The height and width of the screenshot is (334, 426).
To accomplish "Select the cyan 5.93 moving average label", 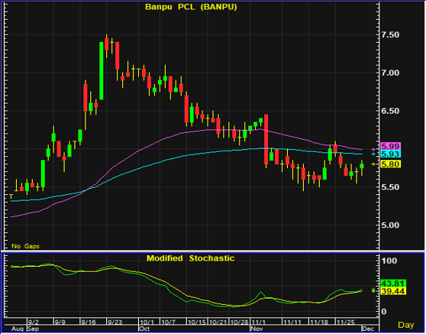I will (x=390, y=154).
